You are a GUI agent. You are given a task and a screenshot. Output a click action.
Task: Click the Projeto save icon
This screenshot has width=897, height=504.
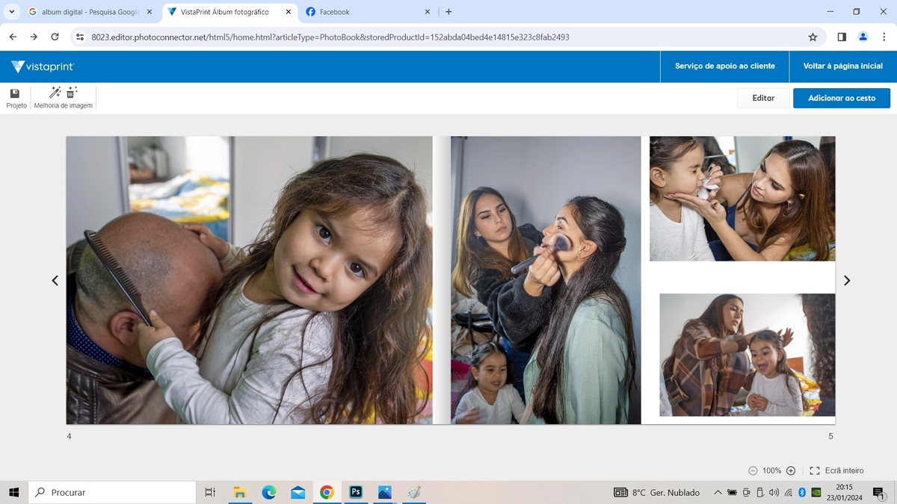(15, 93)
